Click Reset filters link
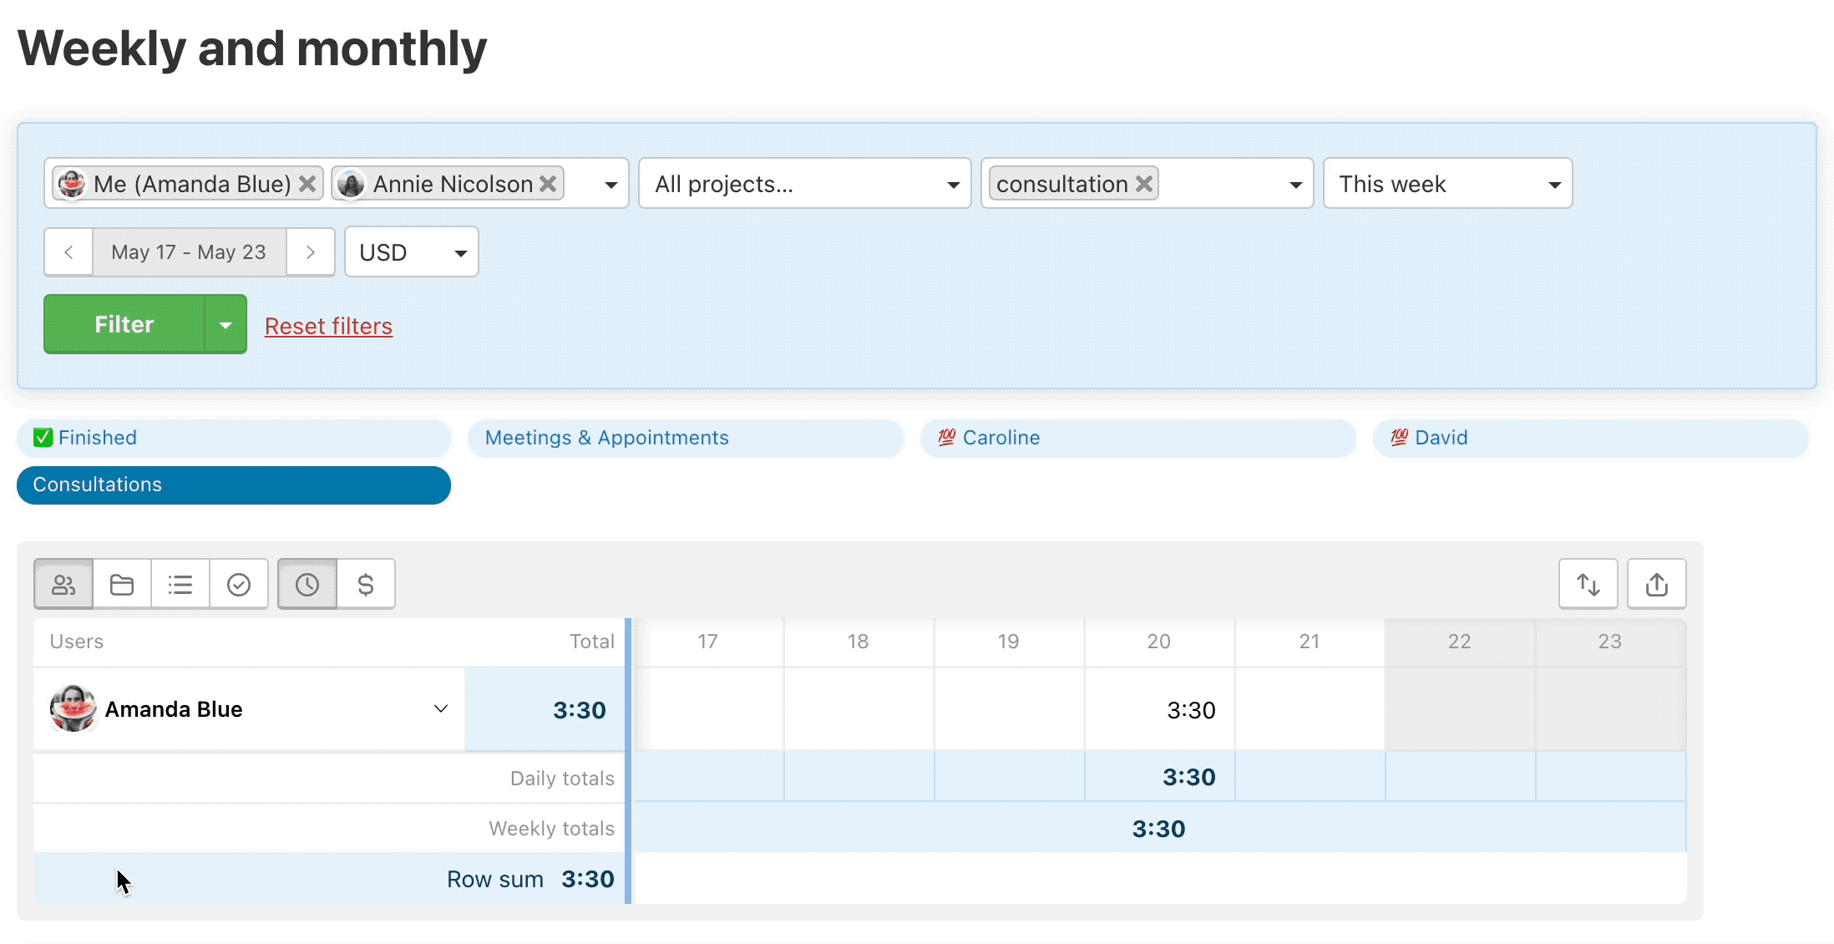 click(x=327, y=325)
